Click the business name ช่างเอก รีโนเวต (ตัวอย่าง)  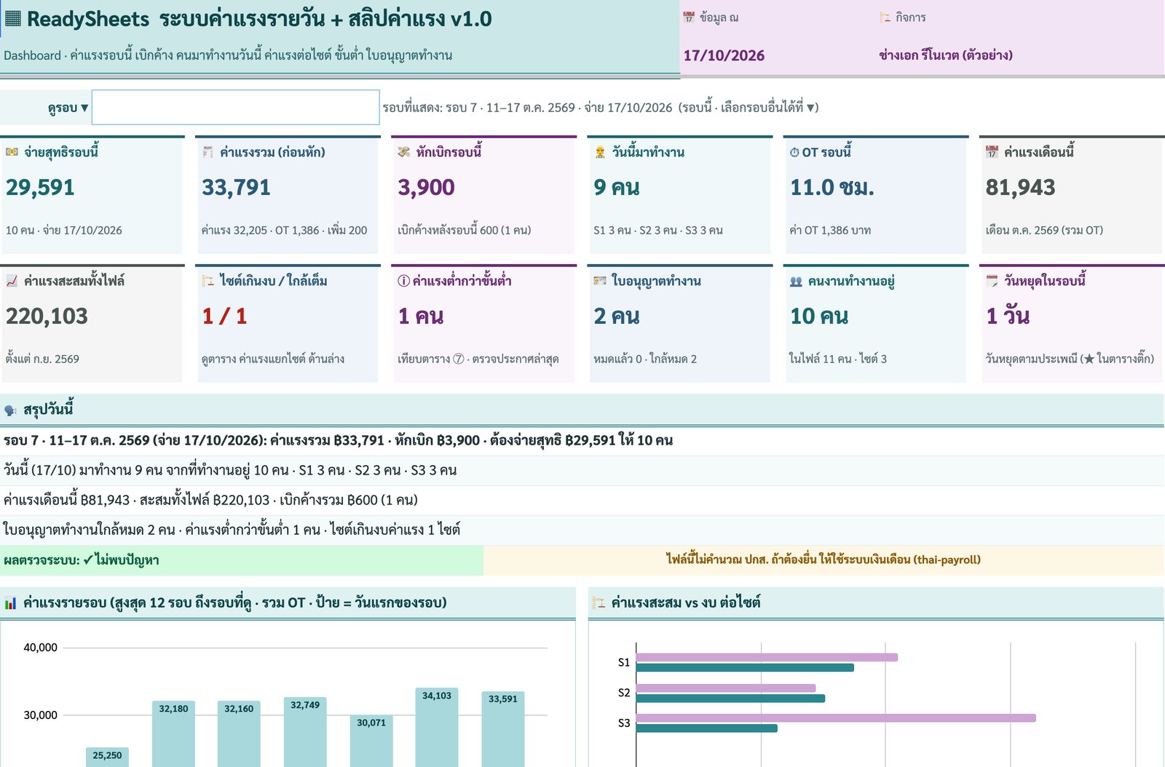click(x=946, y=55)
